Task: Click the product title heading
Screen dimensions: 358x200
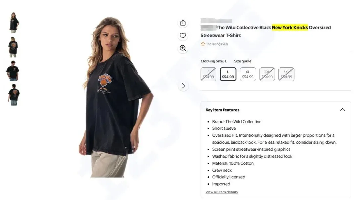Action: click(x=266, y=31)
